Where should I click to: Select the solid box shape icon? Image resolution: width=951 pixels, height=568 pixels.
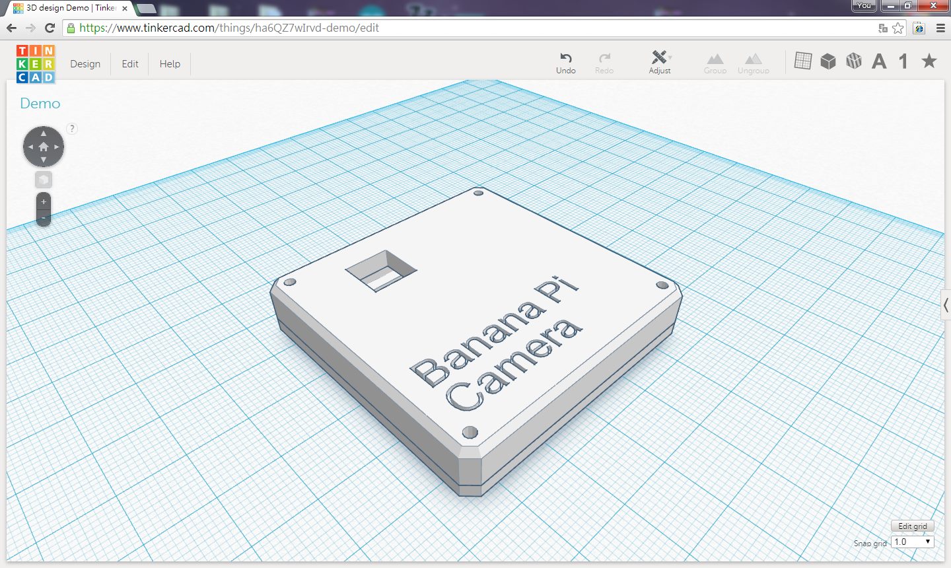coord(828,61)
